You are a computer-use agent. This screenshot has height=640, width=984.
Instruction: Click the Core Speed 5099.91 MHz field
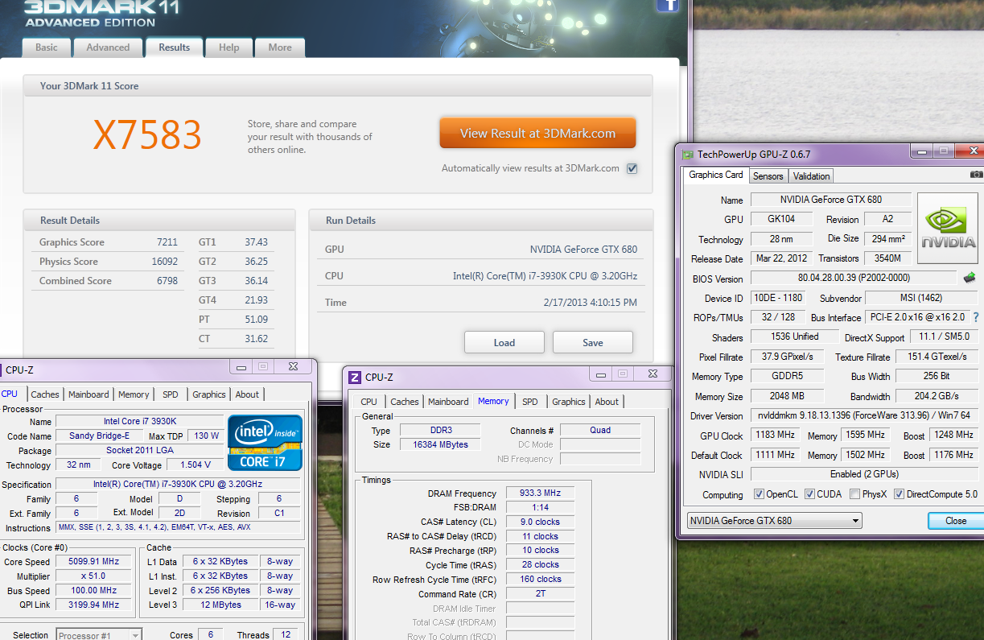click(95, 562)
